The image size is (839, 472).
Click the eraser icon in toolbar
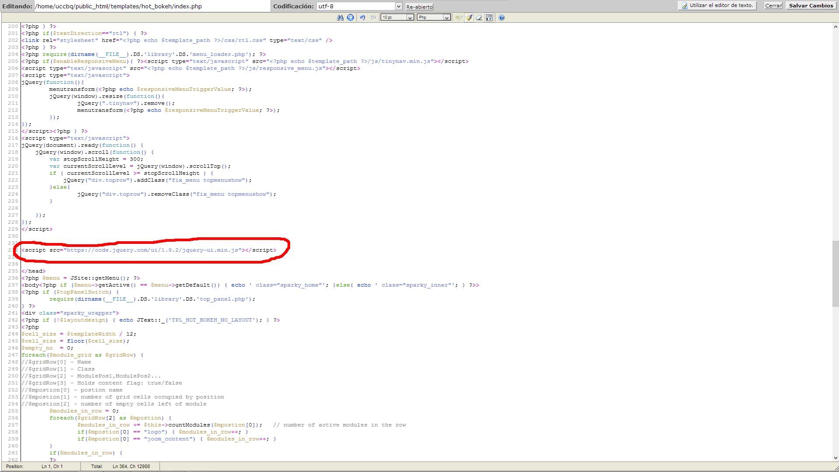[x=479, y=17]
